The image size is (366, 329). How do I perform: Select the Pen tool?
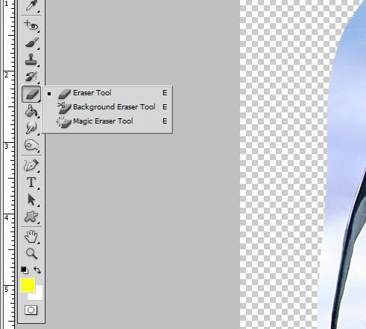pos(31,164)
